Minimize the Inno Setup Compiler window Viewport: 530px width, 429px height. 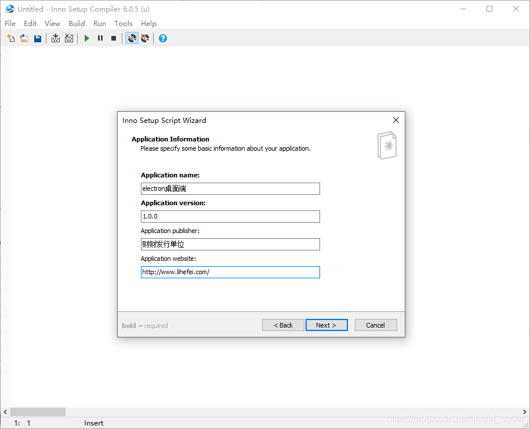[x=463, y=9]
